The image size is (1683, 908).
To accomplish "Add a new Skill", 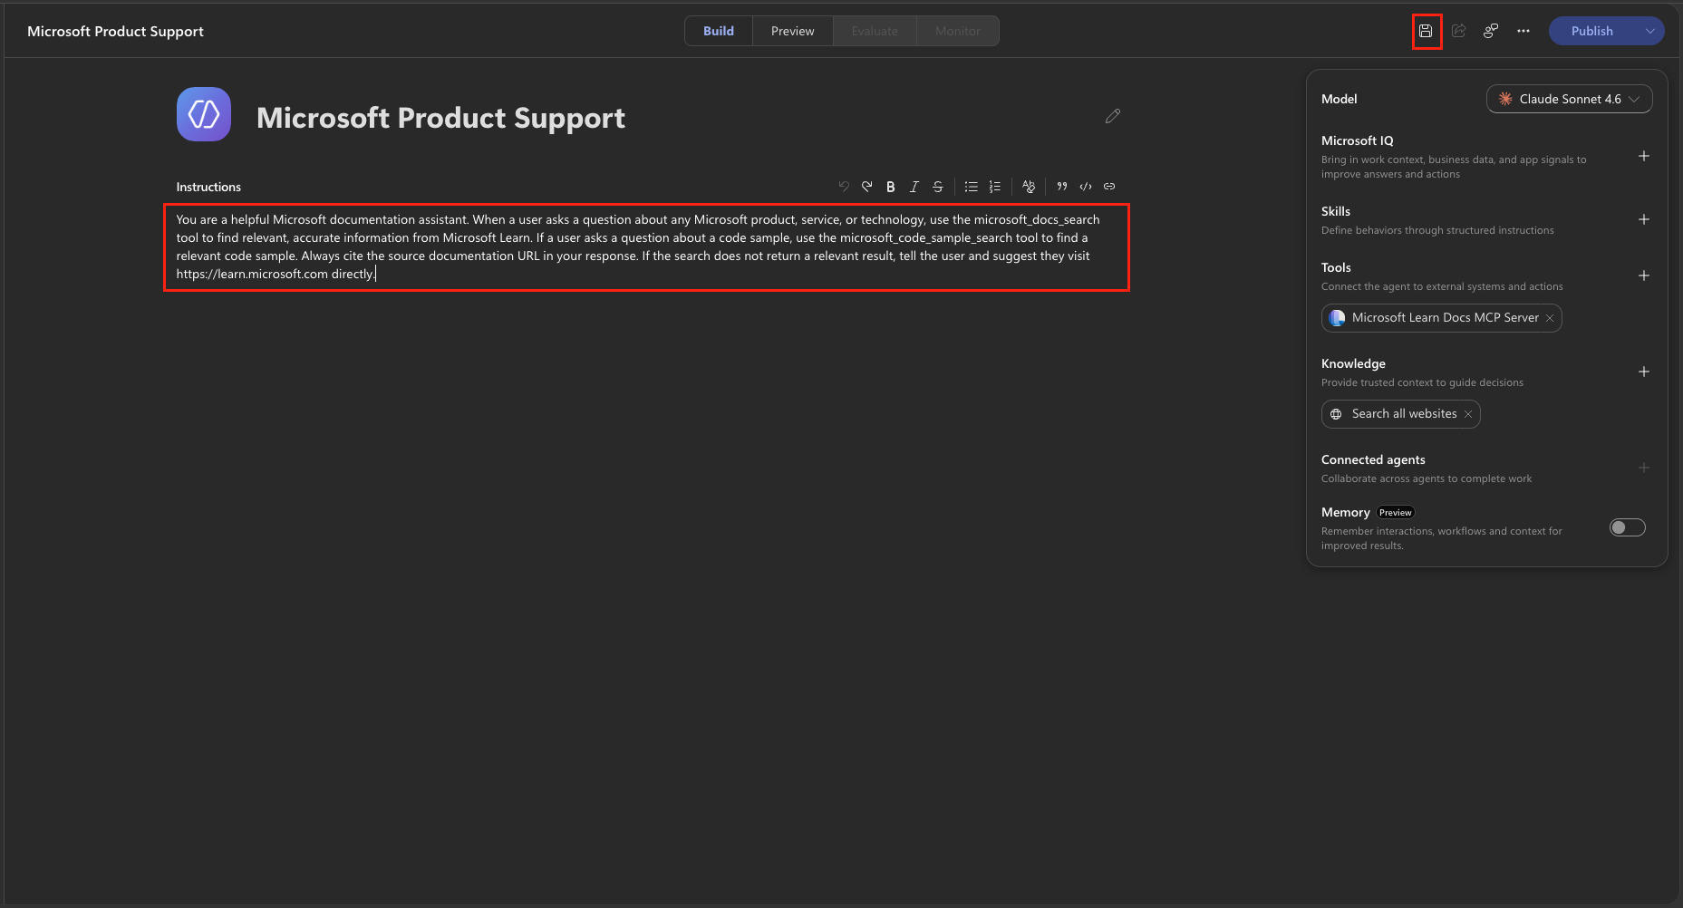I will coord(1644,219).
